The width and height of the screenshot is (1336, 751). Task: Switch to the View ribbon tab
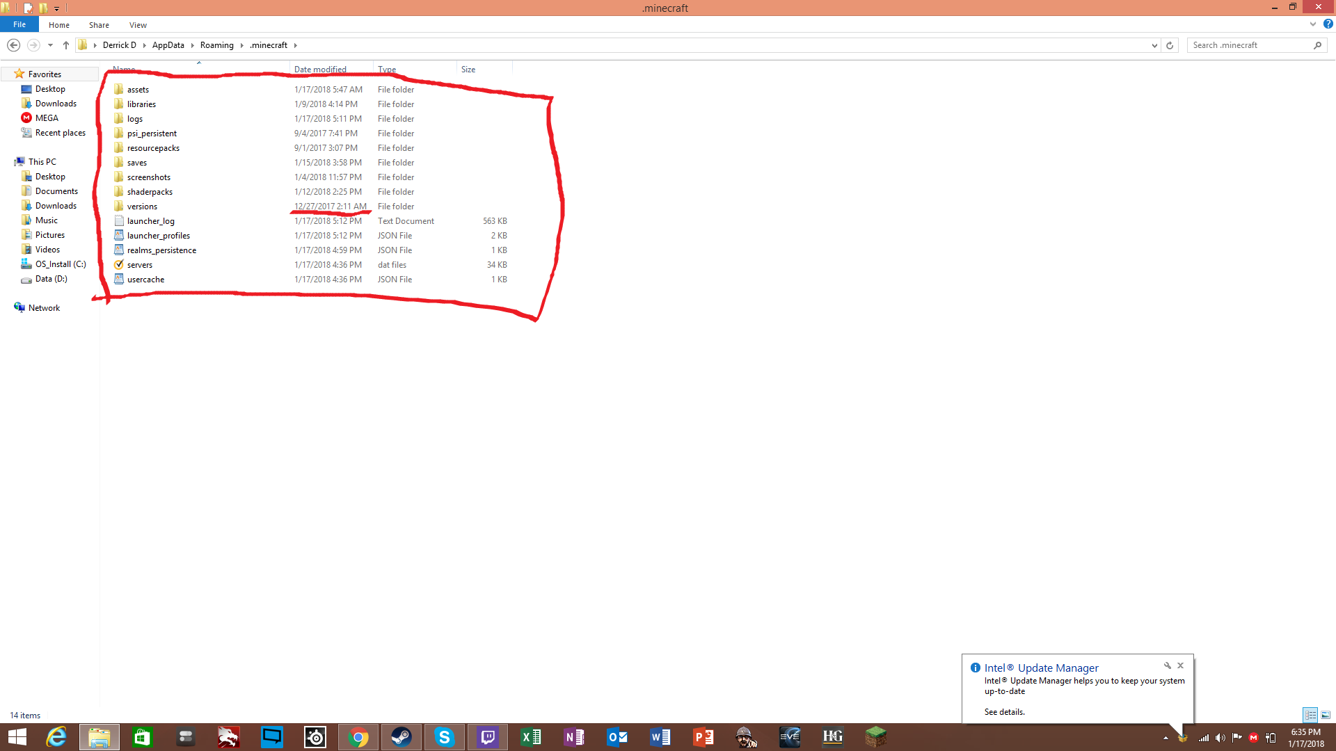[x=138, y=25]
